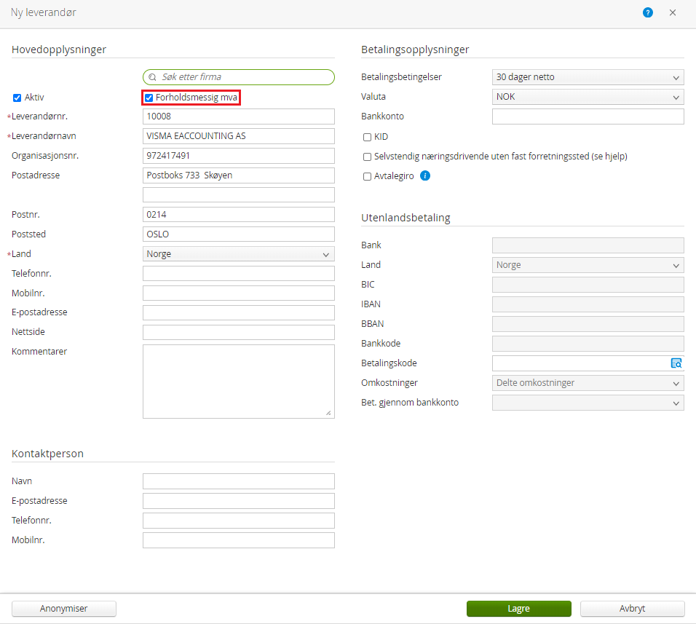Click into the Kommentarer text area

click(238, 382)
